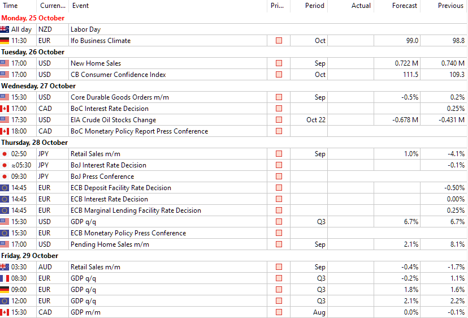Screen dimensions: 468x318
Task: Click EU flag on ECB Monetary Policy Press Conference
Action: coord(5,233)
